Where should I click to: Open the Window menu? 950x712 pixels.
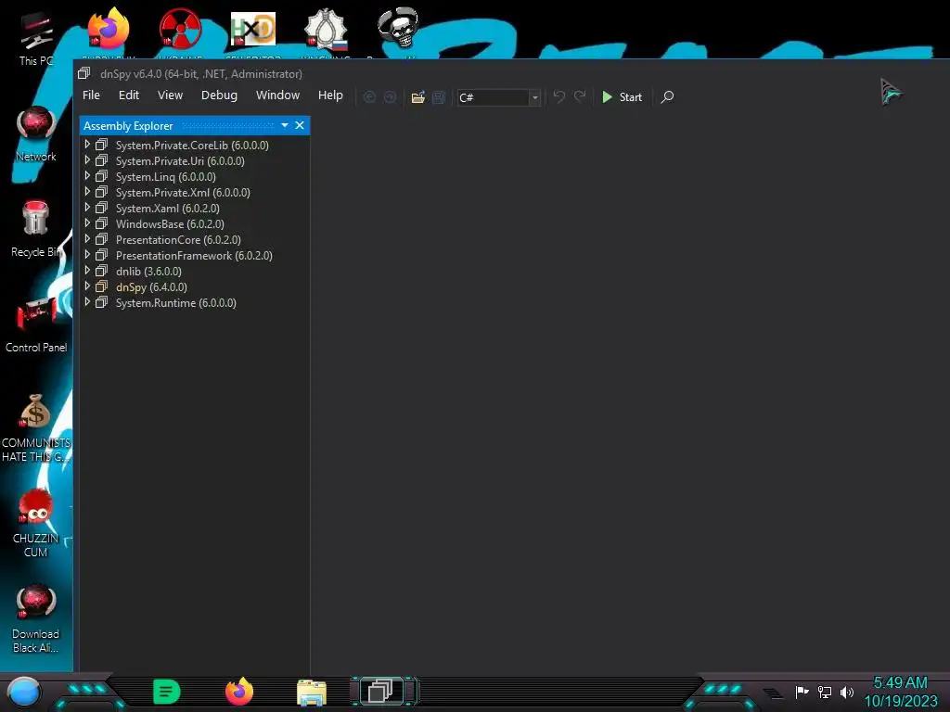277,95
